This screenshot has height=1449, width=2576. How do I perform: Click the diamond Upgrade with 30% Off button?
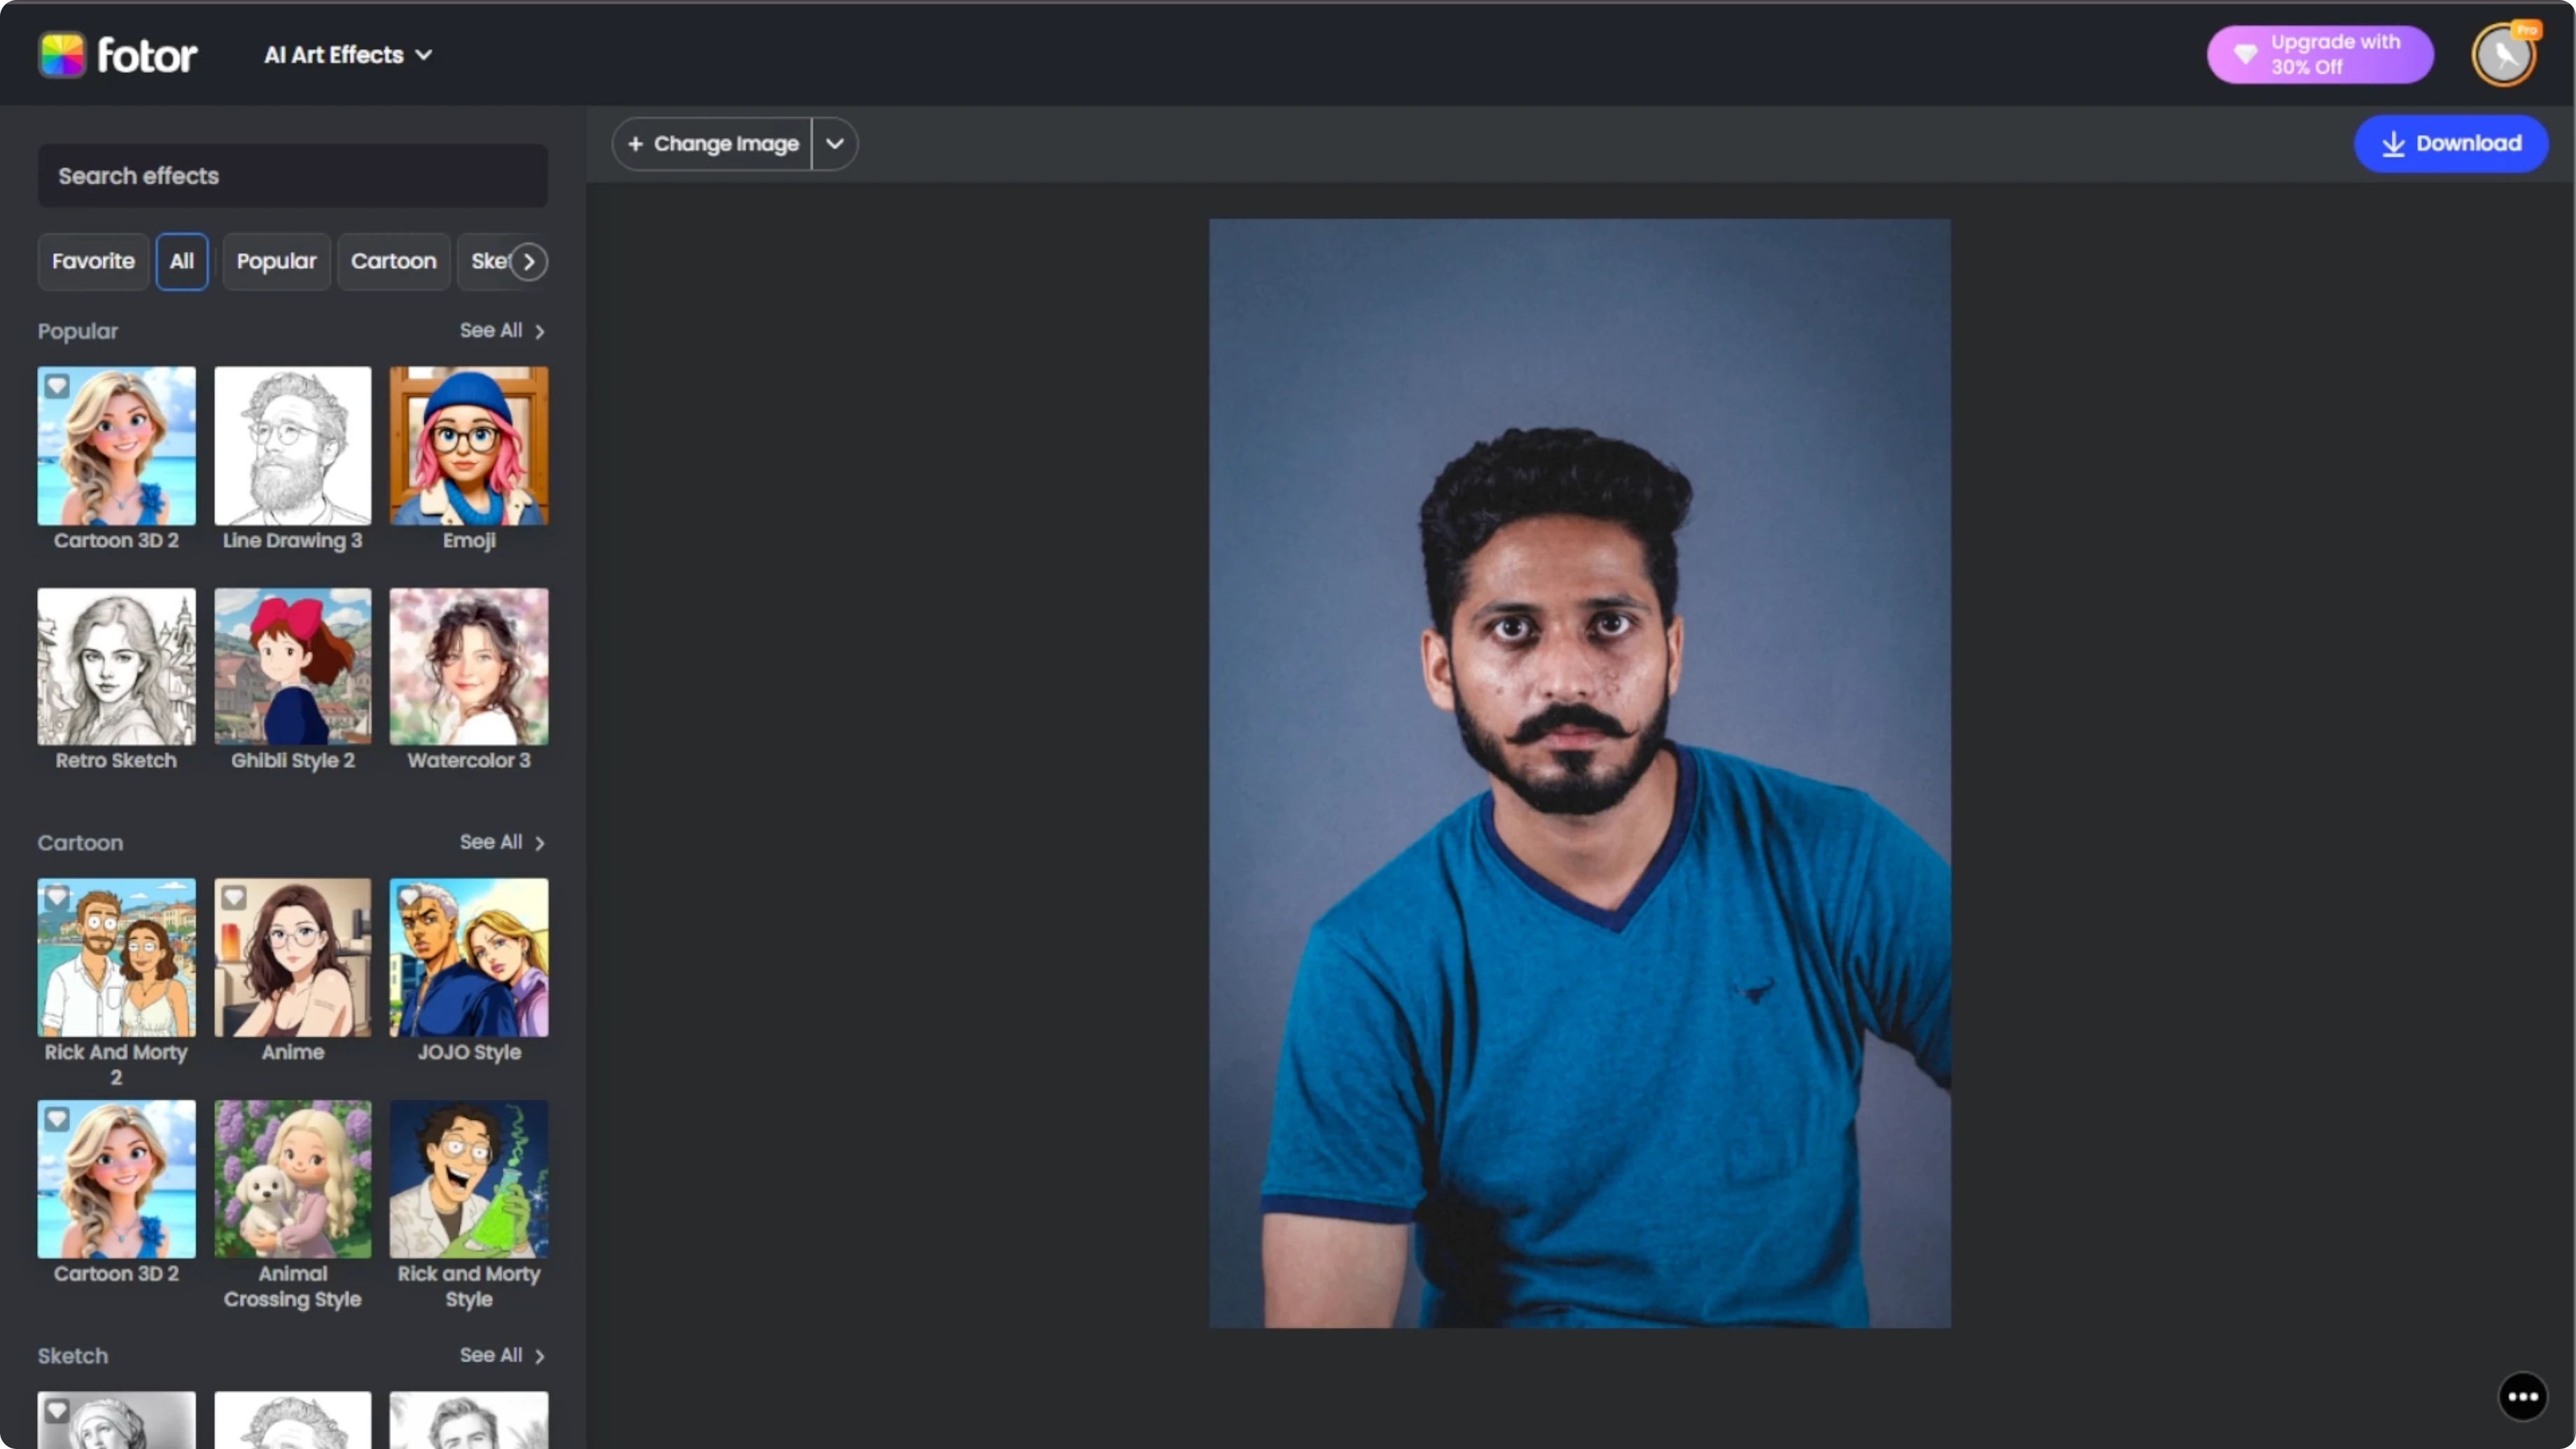point(2320,55)
